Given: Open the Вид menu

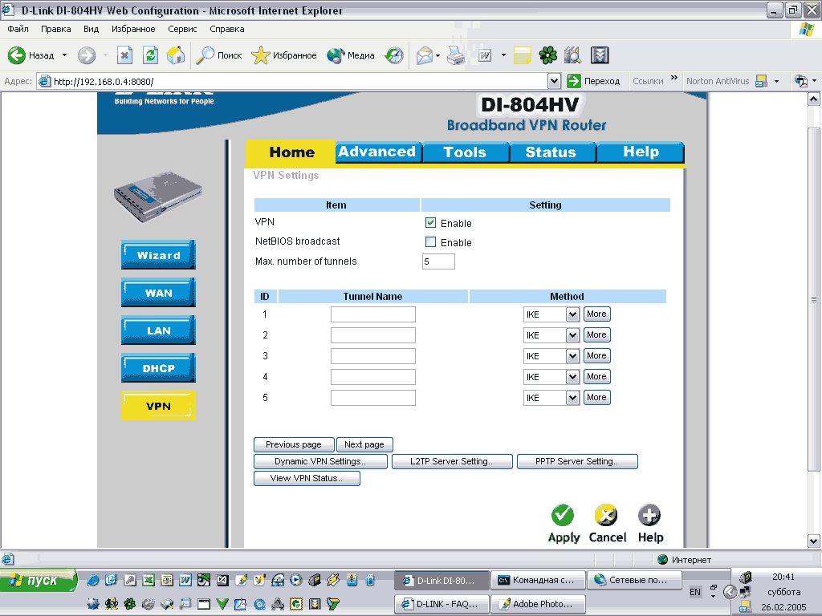Looking at the screenshot, I should coord(92,29).
